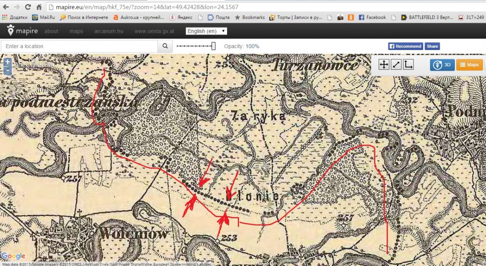Open the Aukro.ua bookmark
This screenshot has height=266, width=486.
coord(139,17)
